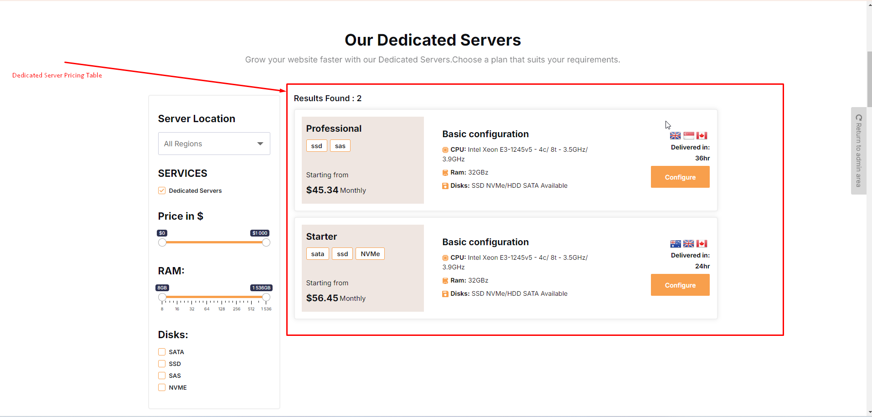This screenshot has height=417, width=872.
Task: Select the sas tag on Professional plan
Action: [x=340, y=146]
